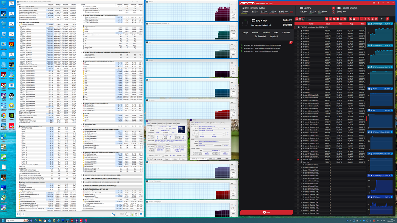The image size is (397, 223).
Task: Collapse HWiNFO MSI MEG Z890 ACE Nuvoton group
Action: 82,61
